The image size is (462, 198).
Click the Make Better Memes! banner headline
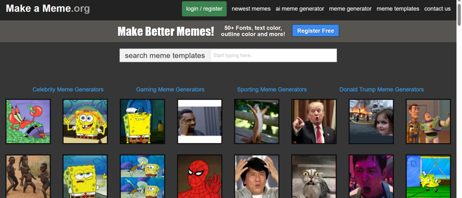(165, 31)
